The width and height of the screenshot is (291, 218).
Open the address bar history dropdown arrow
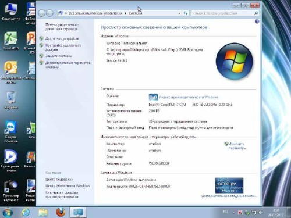(x=179, y=13)
